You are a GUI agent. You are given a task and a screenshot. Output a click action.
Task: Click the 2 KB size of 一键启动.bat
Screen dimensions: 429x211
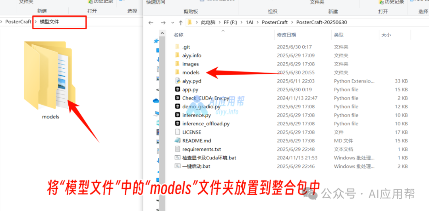[x=403, y=166]
